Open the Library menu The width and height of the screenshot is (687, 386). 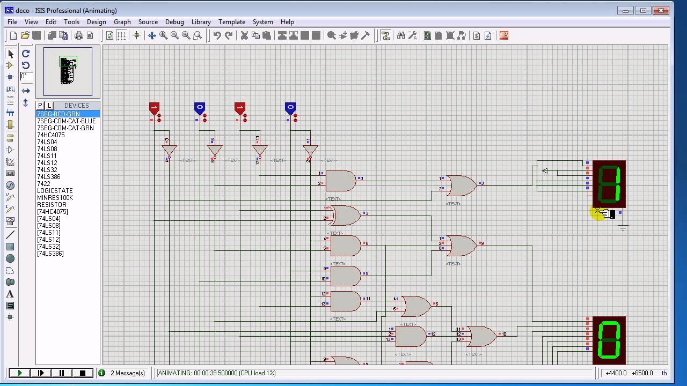201,22
